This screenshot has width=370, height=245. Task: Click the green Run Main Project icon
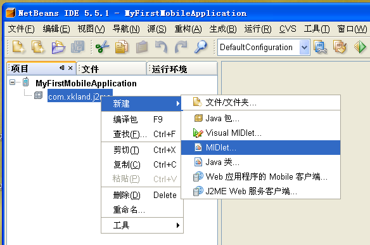(360, 47)
